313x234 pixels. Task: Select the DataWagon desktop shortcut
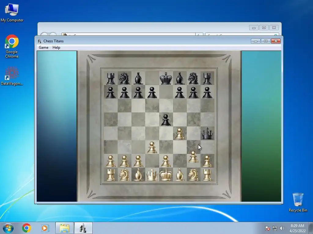click(x=12, y=76)
